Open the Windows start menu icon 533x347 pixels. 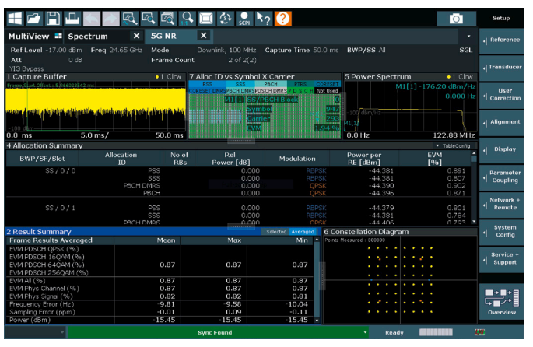[x=15, y=18]
